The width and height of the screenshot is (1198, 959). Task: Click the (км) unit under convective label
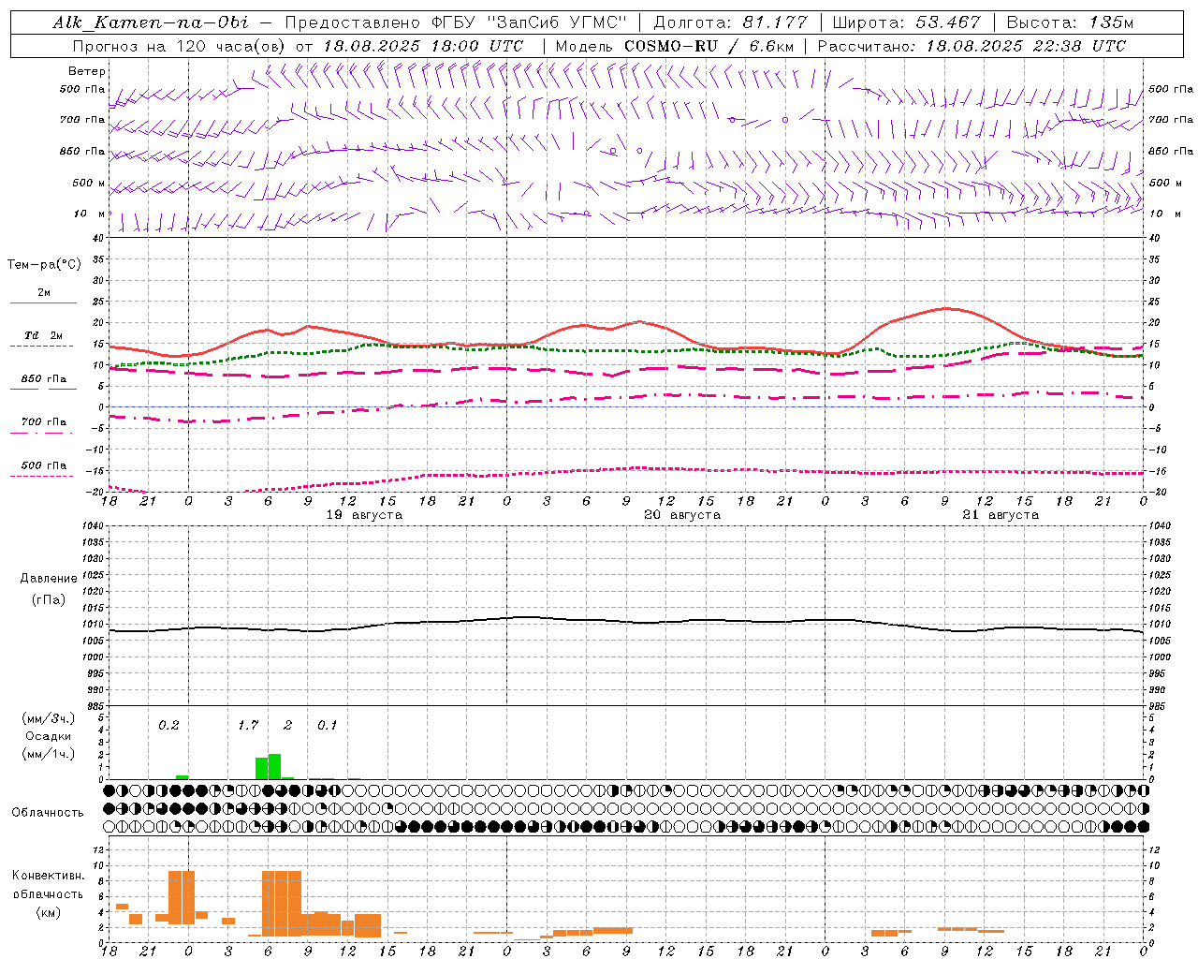coord(48,911)
